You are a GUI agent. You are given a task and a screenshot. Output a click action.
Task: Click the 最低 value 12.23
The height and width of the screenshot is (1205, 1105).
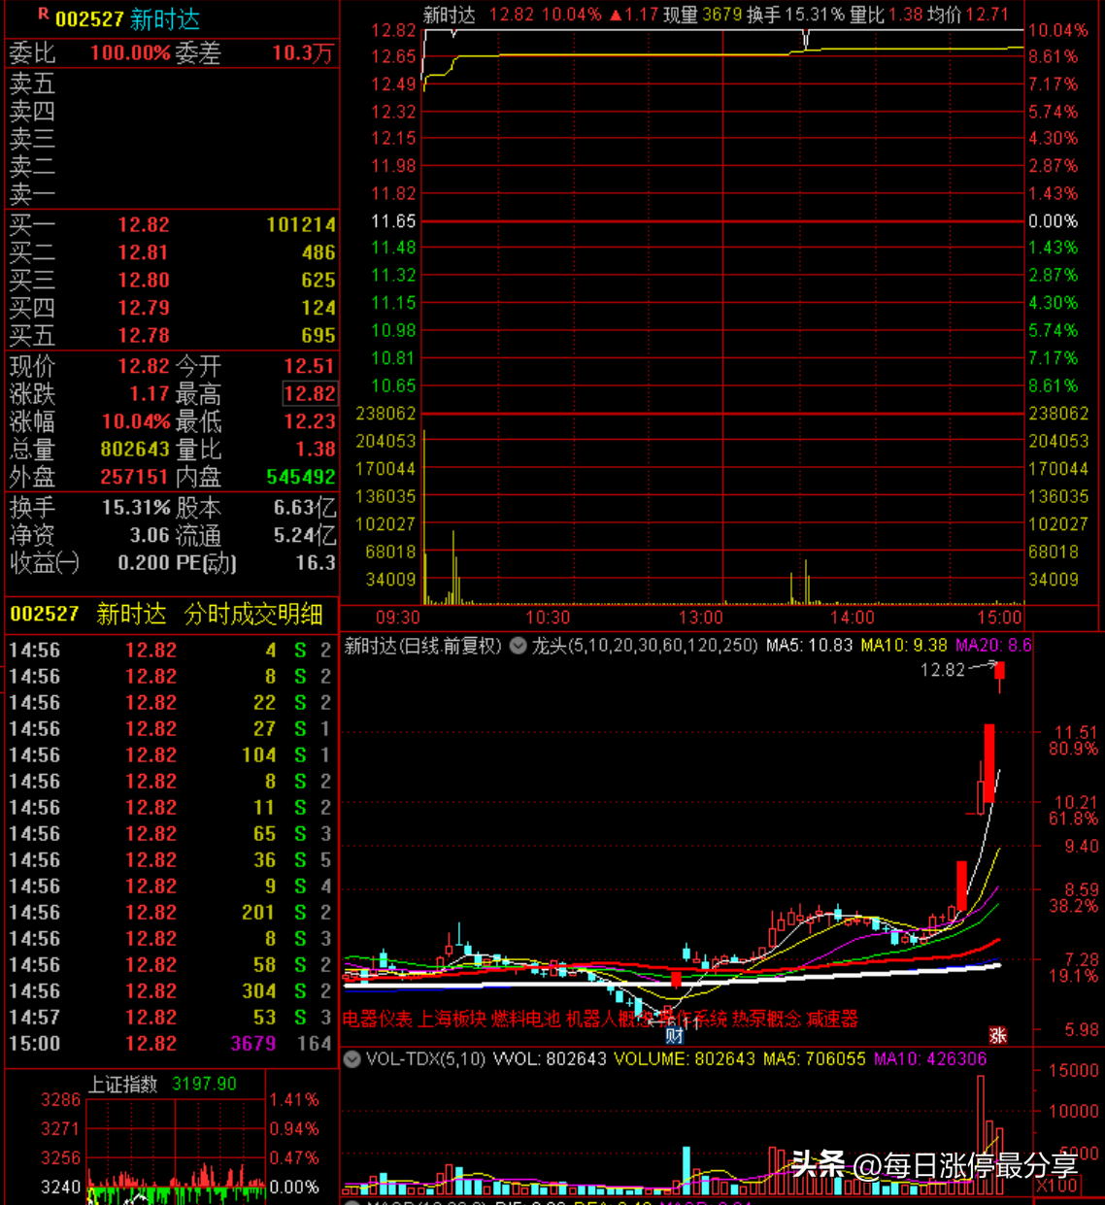pos(310,421)
